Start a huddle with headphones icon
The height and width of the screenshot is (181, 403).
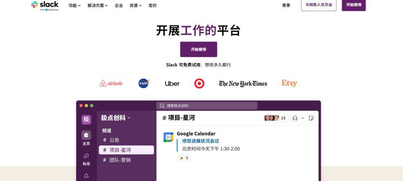[x=295, y=118]
